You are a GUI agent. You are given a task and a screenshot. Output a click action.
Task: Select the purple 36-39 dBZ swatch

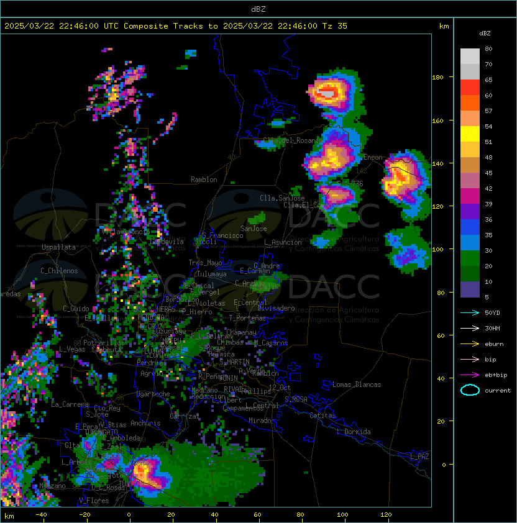(x=470, y=211)
